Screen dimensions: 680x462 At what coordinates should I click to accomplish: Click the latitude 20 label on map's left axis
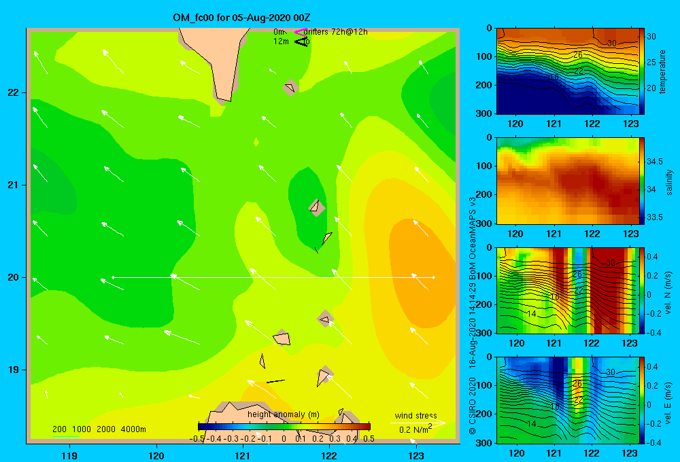(x=14, y=277)
